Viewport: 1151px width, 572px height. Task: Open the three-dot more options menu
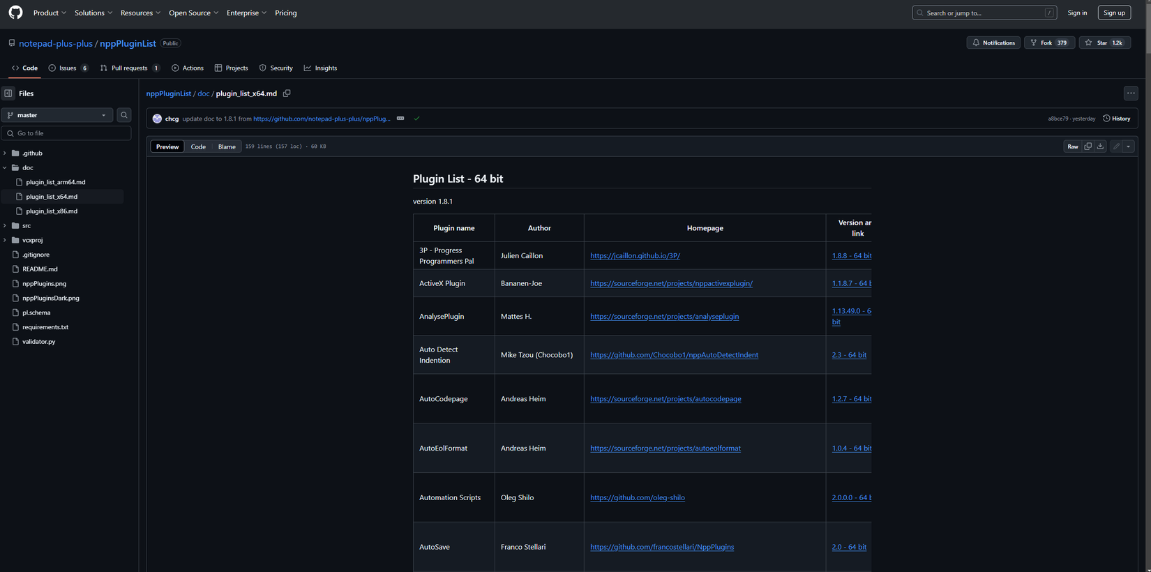[1131, 93]
